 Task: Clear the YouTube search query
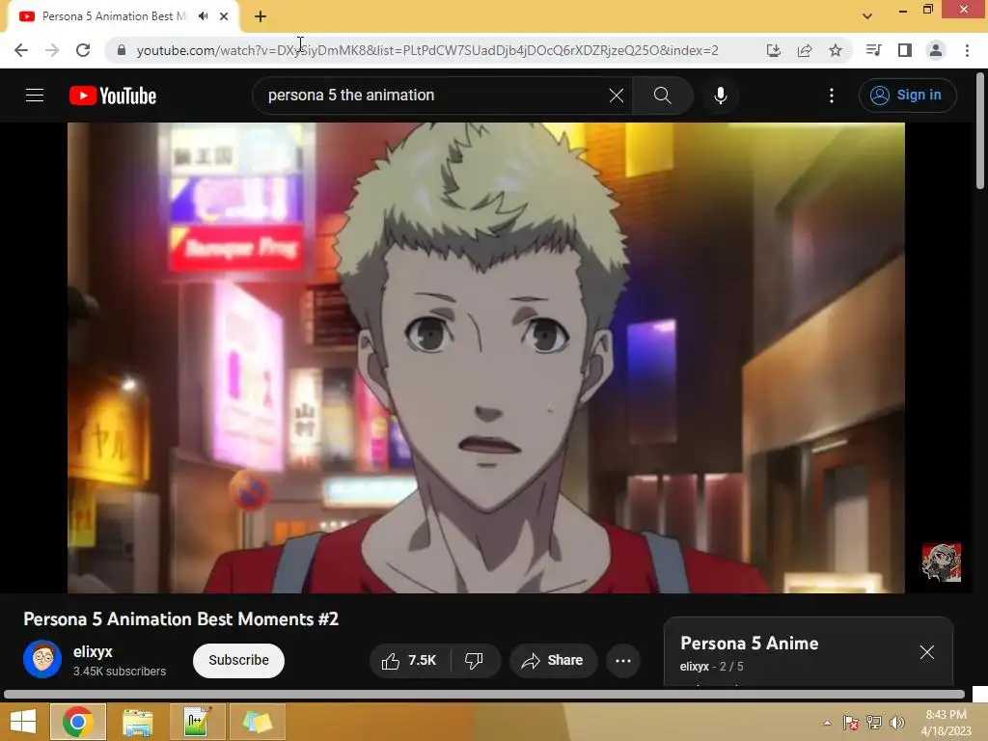click(617, 96)
